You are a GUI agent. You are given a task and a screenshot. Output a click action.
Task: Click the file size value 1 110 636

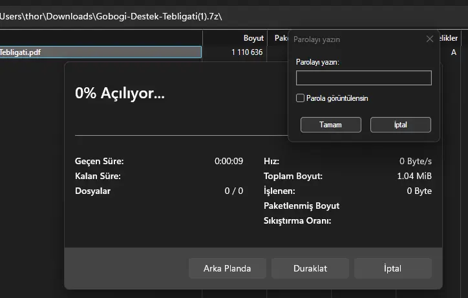(x=246, y=52)
